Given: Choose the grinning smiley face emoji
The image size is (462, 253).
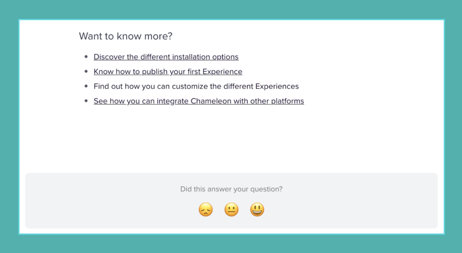Looking at the screenshot, I should pyautogui.click(x=257, y=210).
